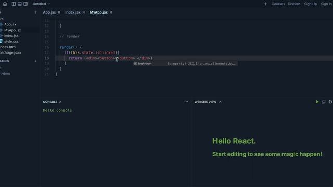Screen dimensions: 333x187
Task: Open the console three-dot options menu
Action: tap(186, 102)
